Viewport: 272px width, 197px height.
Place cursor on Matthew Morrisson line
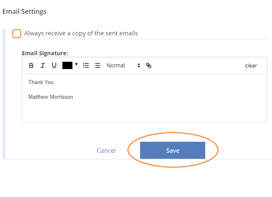point(50,97)
